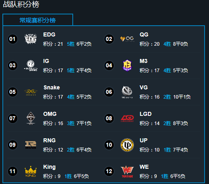
Task: Click the QG team logo
Action: [127, 39]
